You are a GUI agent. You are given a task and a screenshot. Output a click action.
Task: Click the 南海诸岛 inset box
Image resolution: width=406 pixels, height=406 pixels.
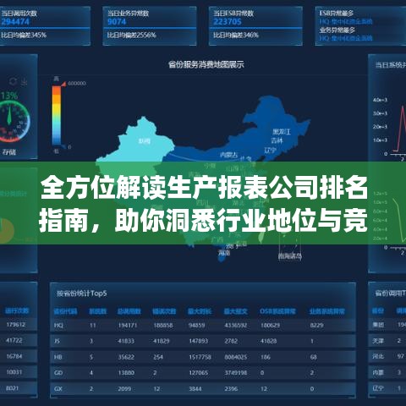[290, 248]
